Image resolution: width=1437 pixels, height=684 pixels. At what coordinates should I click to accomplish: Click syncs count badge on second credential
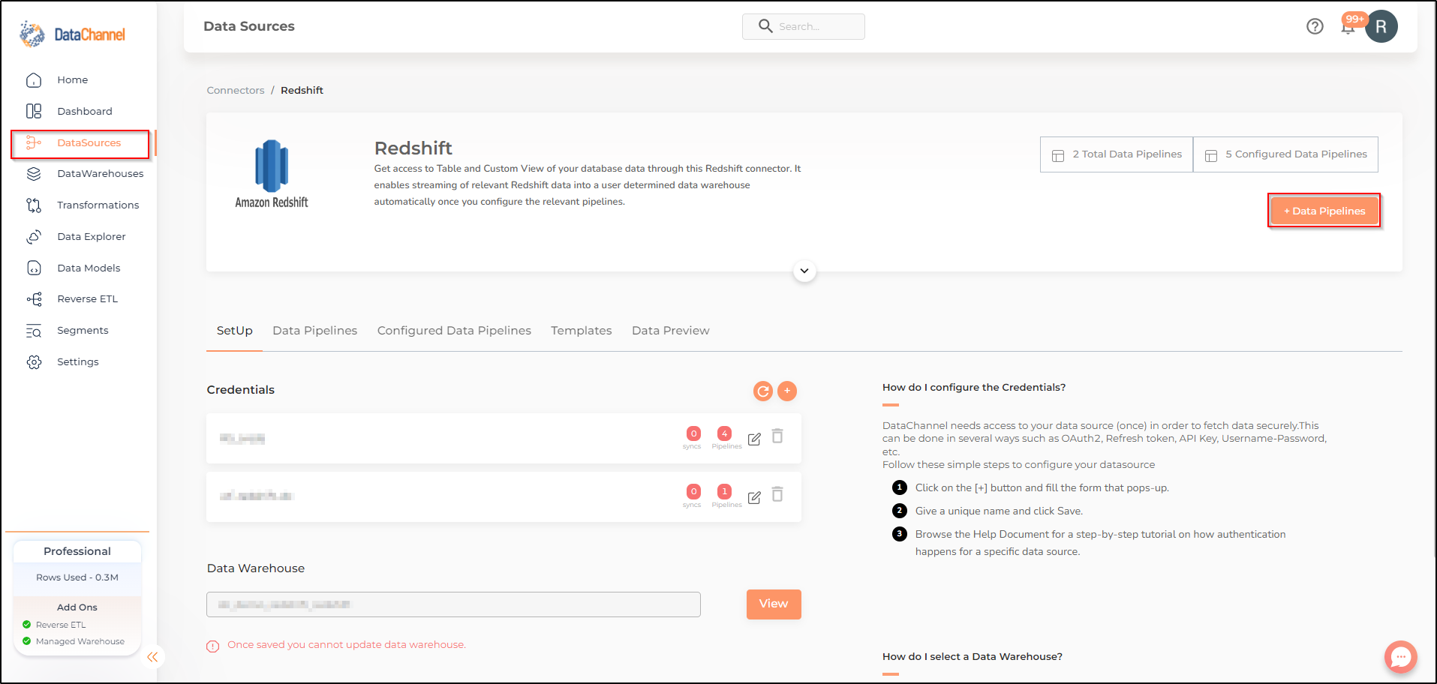(x=693, y=492)
